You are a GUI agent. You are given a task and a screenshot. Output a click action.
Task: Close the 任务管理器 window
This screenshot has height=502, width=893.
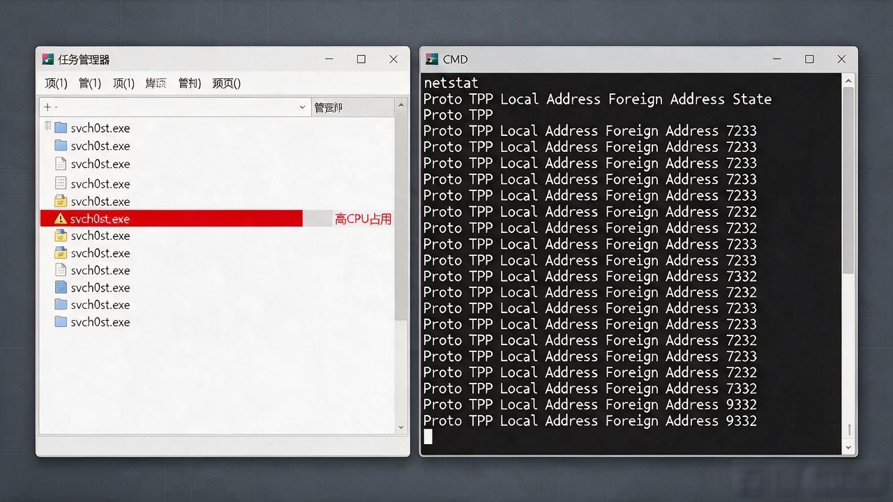393,59
